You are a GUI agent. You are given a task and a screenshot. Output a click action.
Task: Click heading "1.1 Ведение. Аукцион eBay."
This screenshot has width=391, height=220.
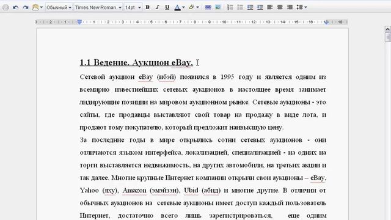pyautogui.click(x=136, y=62)
